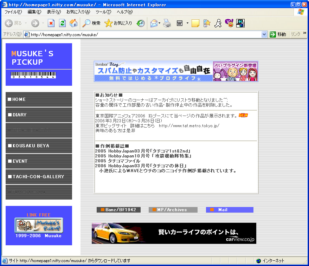This screenshot has height=266, width=309.
Task: Open the History clock icon
Action: (141, 23)
